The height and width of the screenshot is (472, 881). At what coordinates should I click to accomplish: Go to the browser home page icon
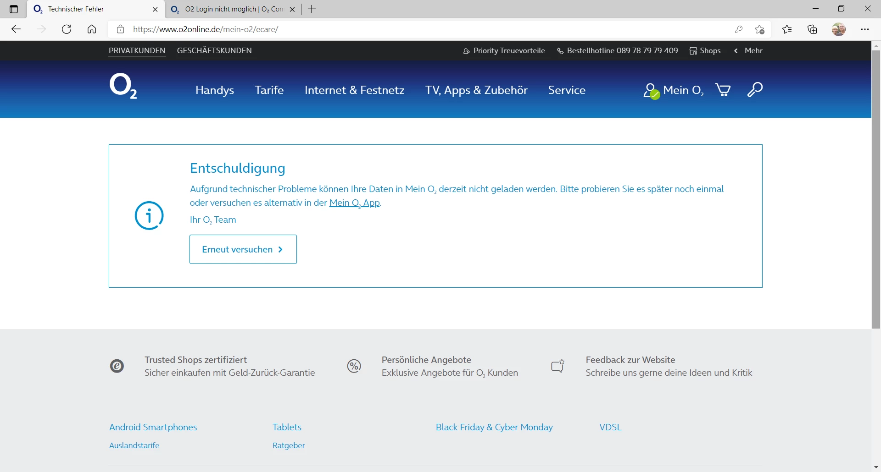click(x=92, y=29)
